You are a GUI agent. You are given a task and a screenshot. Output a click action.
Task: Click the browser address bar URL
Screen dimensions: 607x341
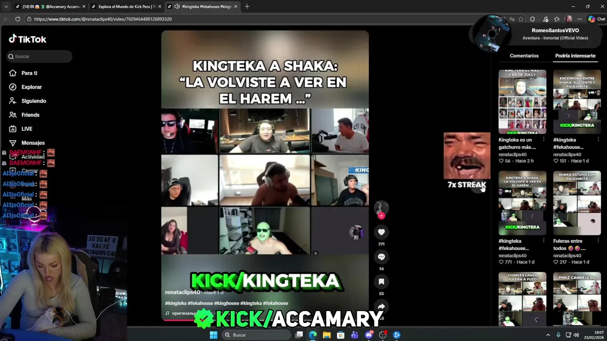coord(103,19)
